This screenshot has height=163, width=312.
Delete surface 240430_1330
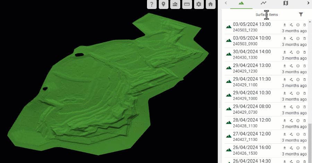(304, 52)
